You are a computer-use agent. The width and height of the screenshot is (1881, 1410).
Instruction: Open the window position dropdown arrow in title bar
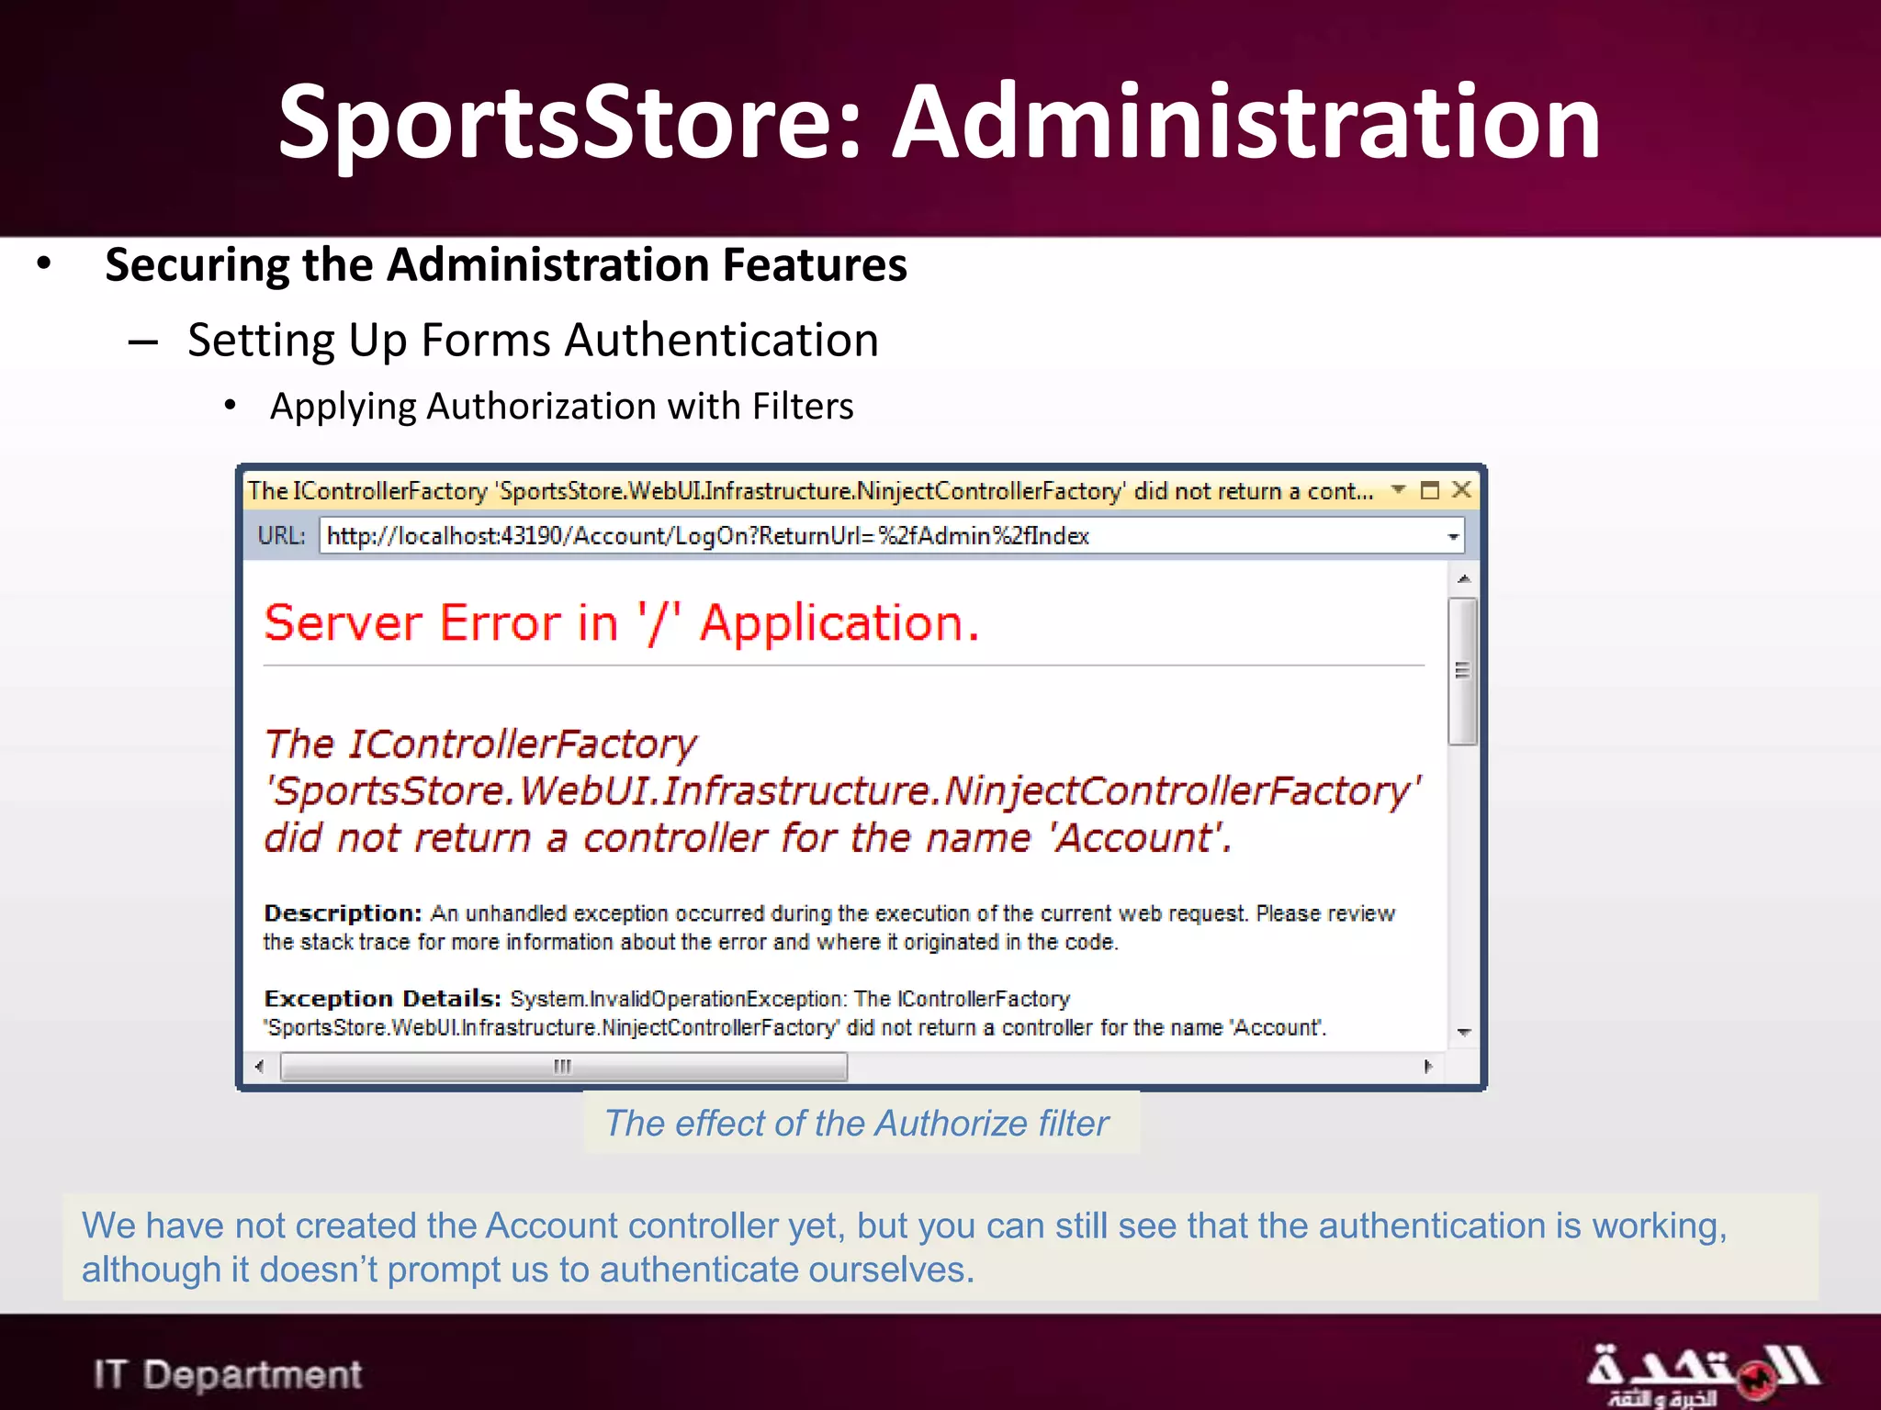[x=1398, y=490]
